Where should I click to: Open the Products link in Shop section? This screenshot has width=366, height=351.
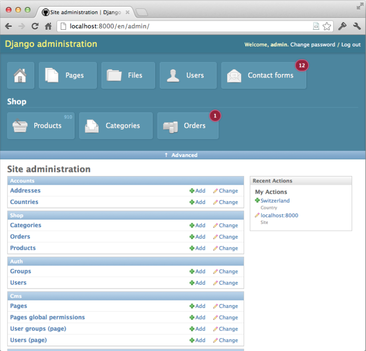(23, 248)
